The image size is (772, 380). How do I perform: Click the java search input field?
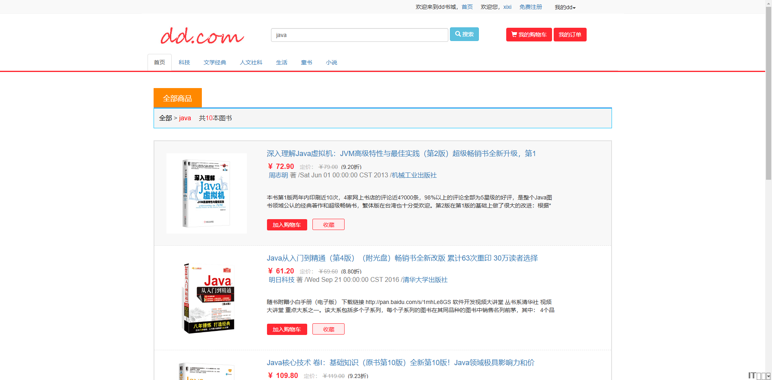pyautogui.click(x=359, y=35)
